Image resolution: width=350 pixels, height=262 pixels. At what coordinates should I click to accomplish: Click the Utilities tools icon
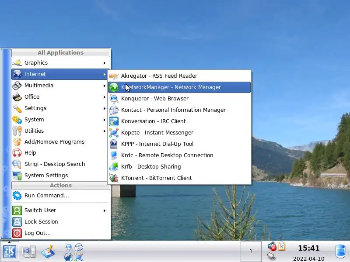point(17,131)
